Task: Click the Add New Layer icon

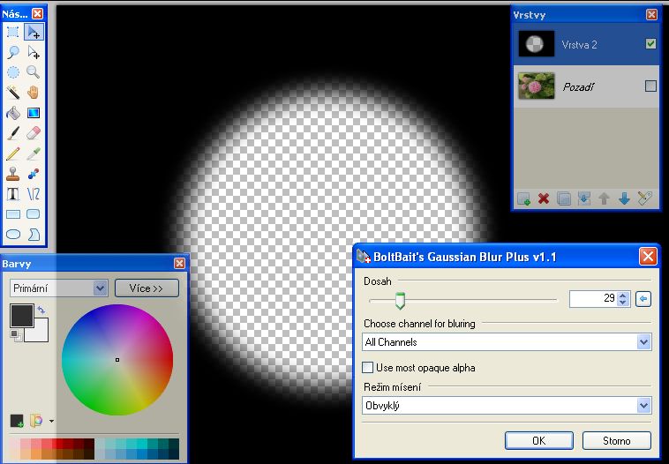Action: (x=523, y=198)
